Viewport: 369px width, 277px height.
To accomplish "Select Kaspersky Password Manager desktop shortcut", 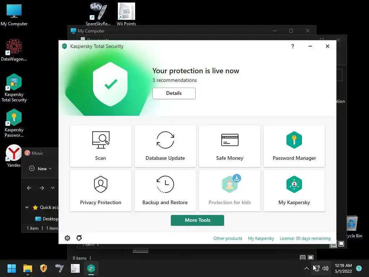I will (x=14, y=123).
